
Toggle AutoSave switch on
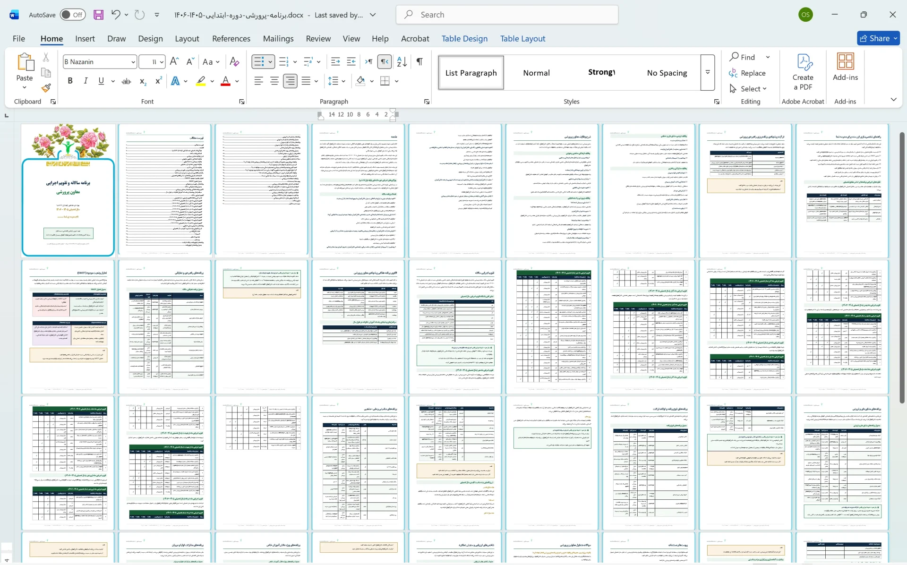(72, 15)
